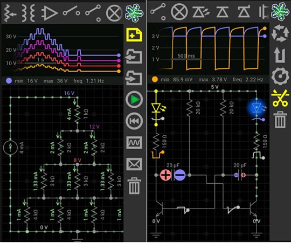Select the lamp component in right panel toolbar

179,12
